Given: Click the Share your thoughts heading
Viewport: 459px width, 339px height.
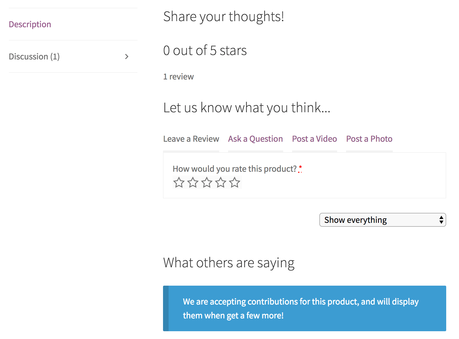Looking at the screenshot, I should (223, 16).
